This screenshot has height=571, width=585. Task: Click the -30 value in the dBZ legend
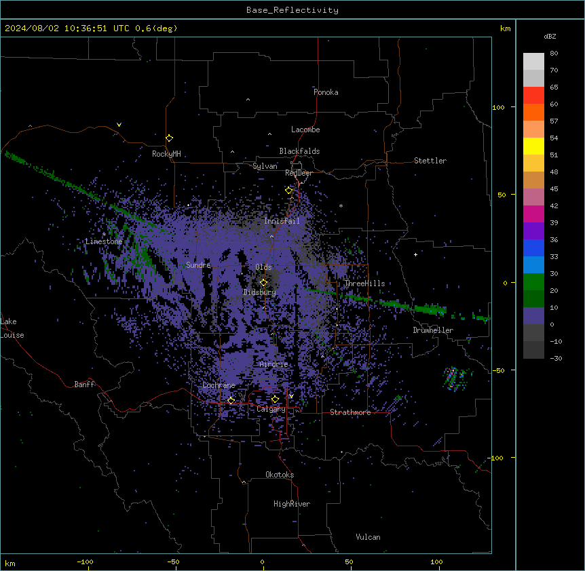pyautogui.click(x=556, y=358)
